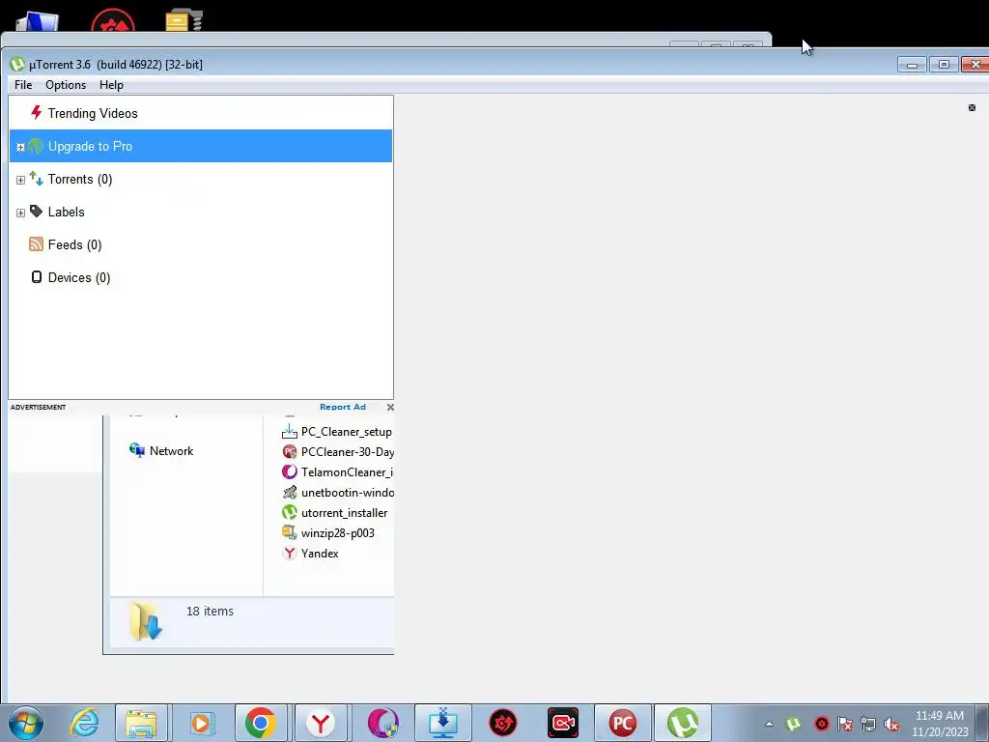
Task: Open Telamon Cleaner from taskbar
Action: pos(382,723)
